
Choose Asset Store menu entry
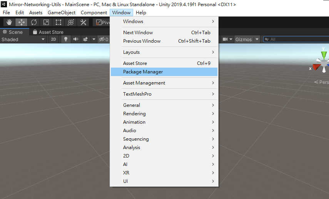[x=164, y=63]
